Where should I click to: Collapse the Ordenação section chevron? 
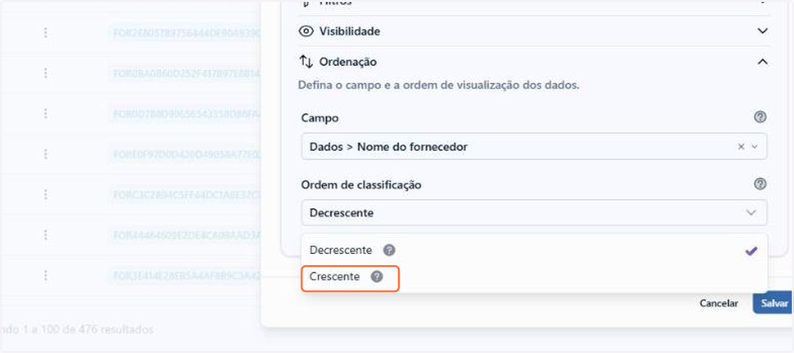[763, 61]
